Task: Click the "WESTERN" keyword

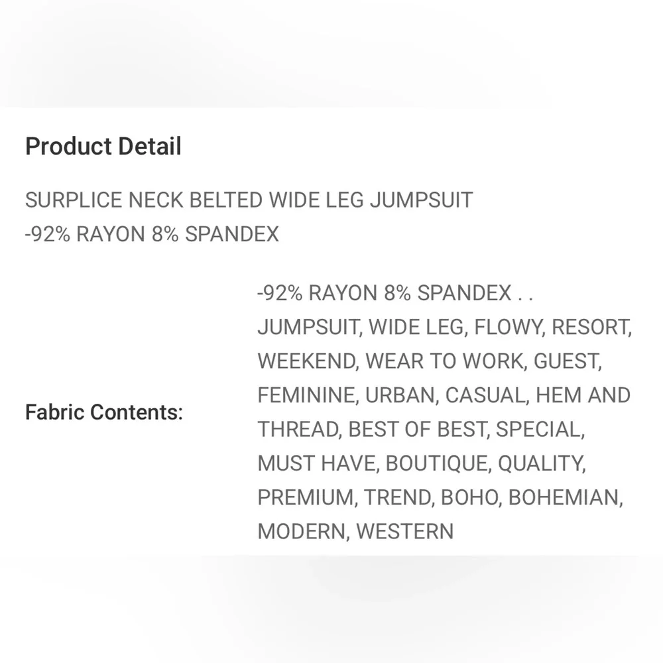Action: 404,532
